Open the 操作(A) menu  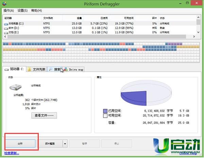coord(8,11)
